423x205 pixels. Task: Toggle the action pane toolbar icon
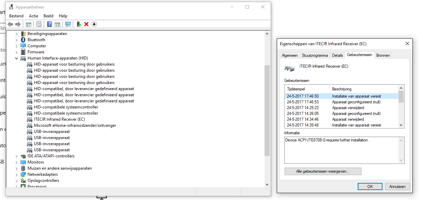click(x=57, y=24)
